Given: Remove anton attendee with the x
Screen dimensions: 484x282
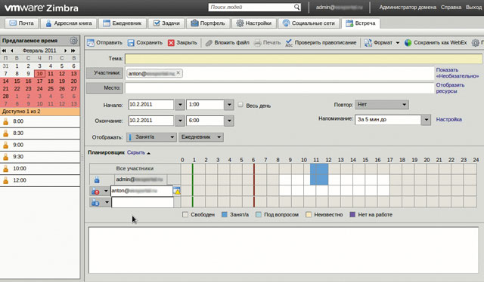Looking at the screenshot, I should (178, 73).
